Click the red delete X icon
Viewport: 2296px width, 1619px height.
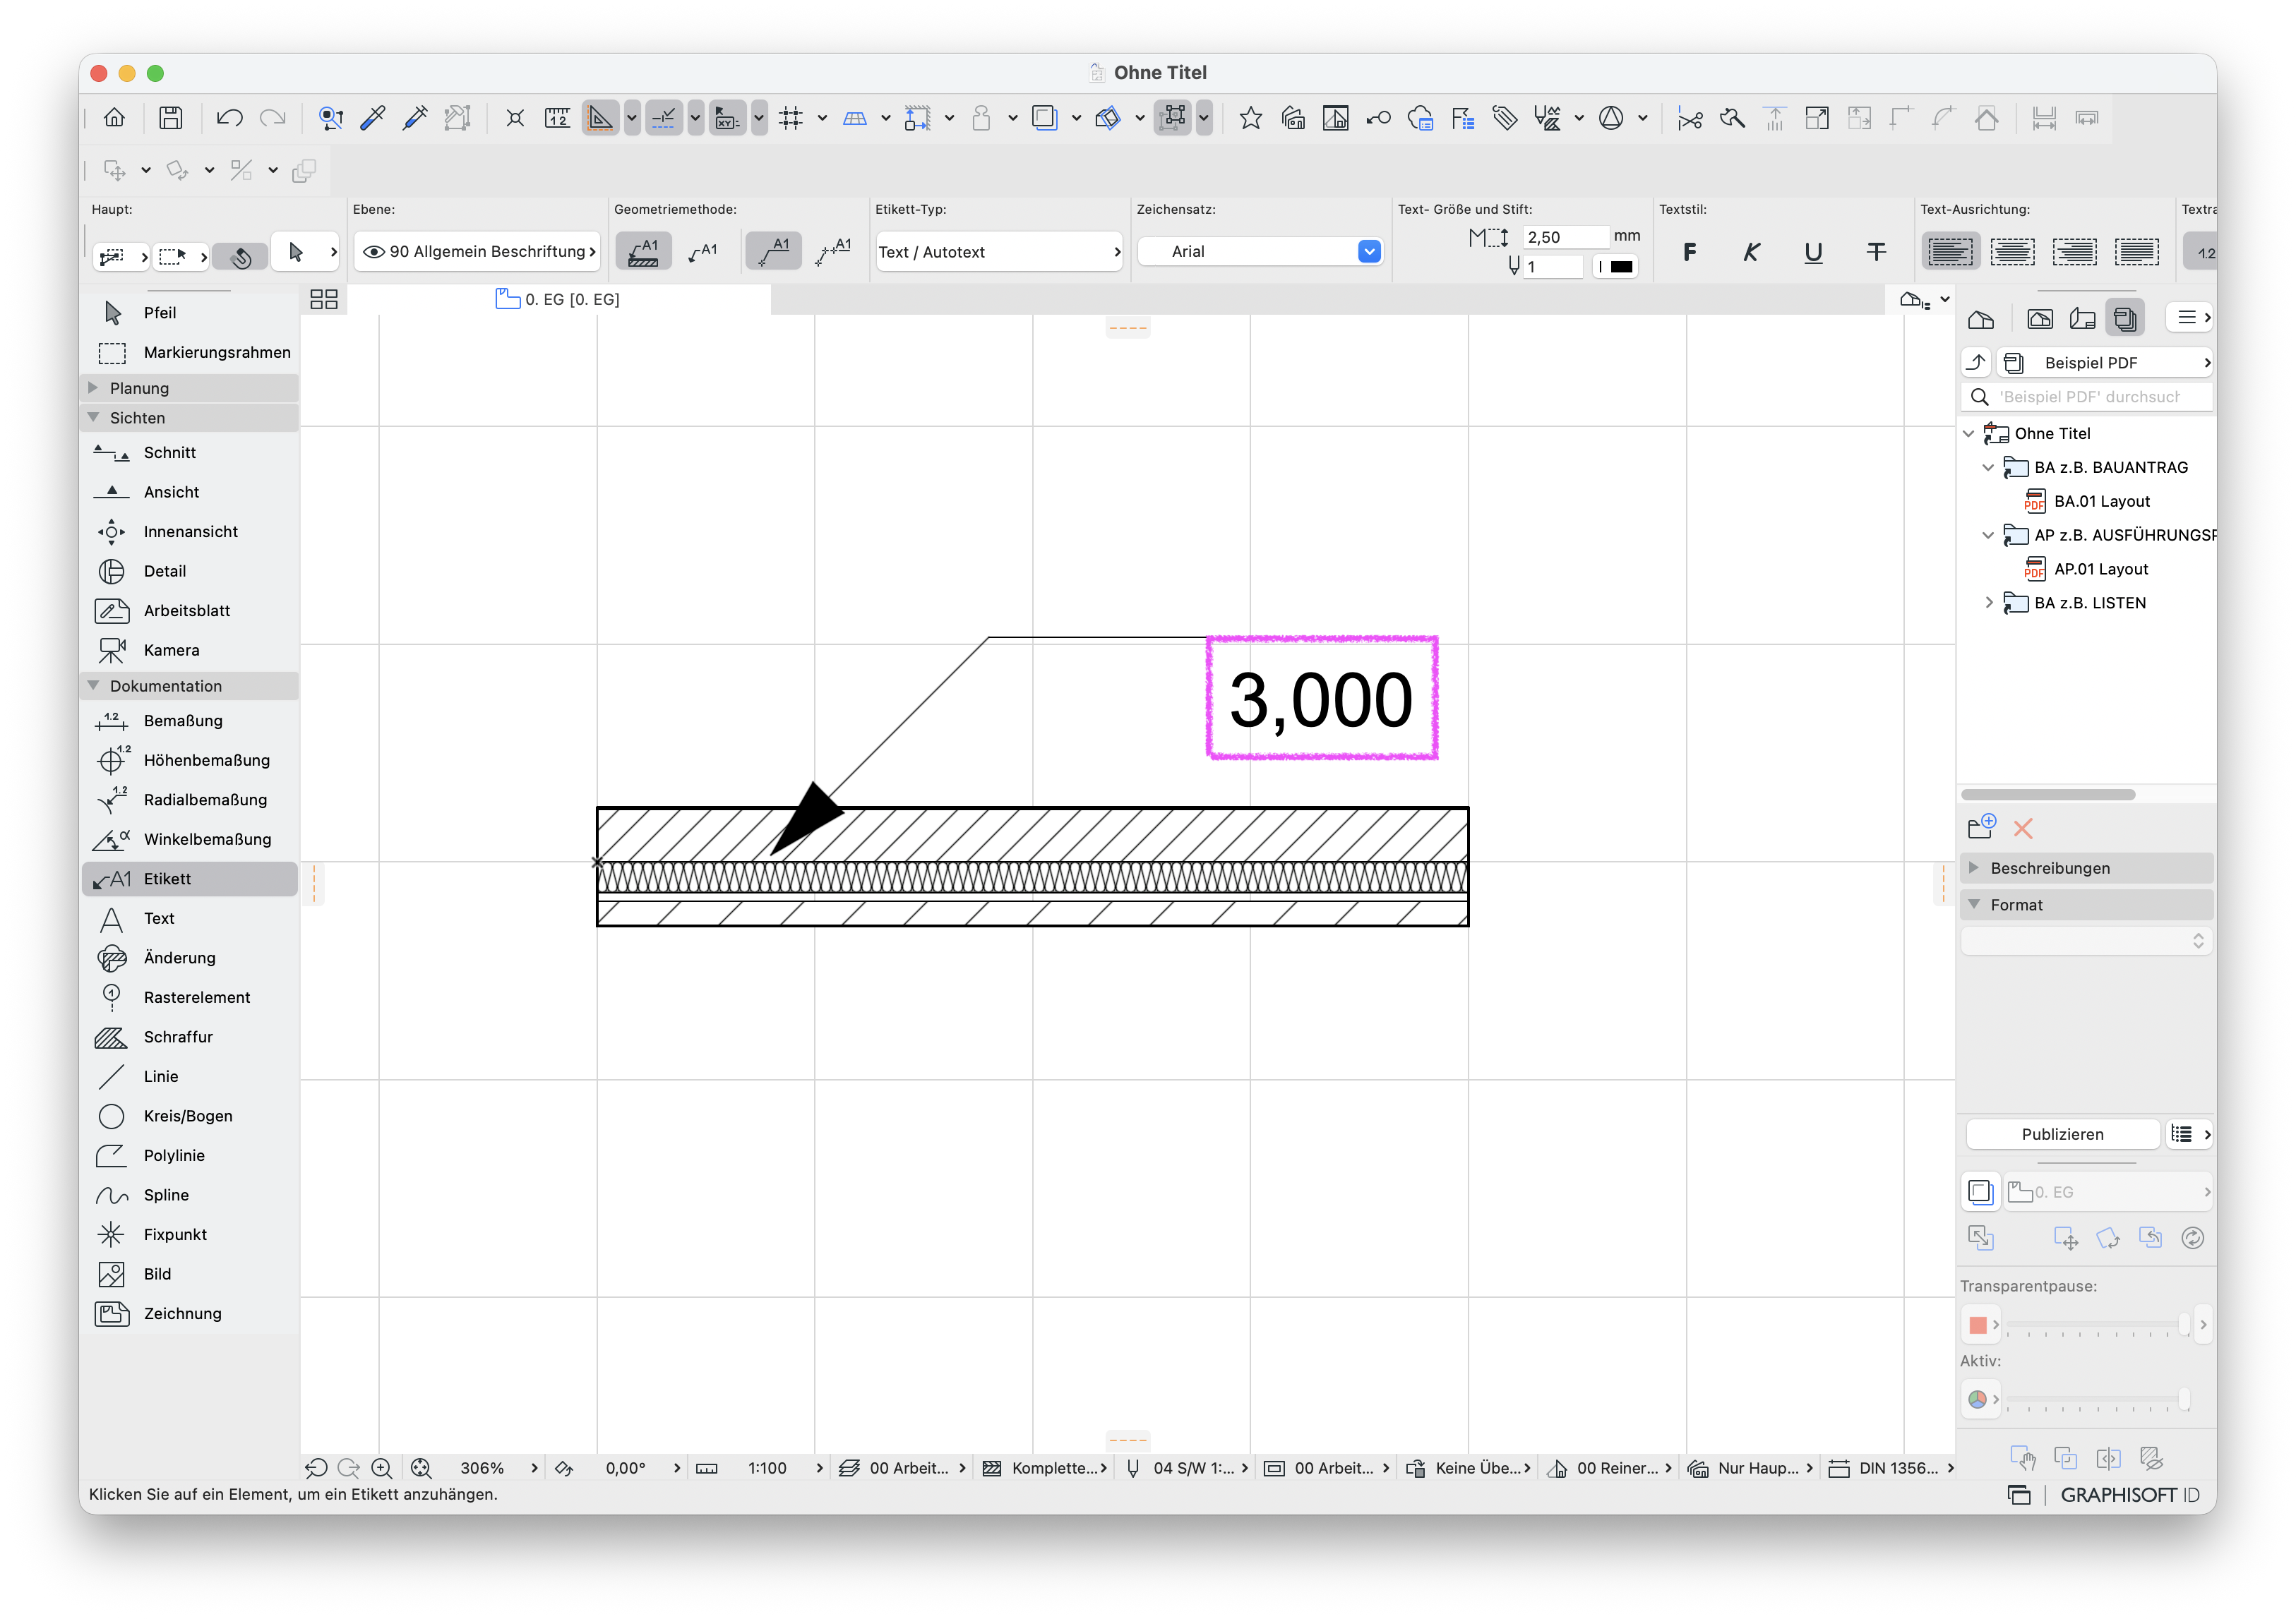2022,827
